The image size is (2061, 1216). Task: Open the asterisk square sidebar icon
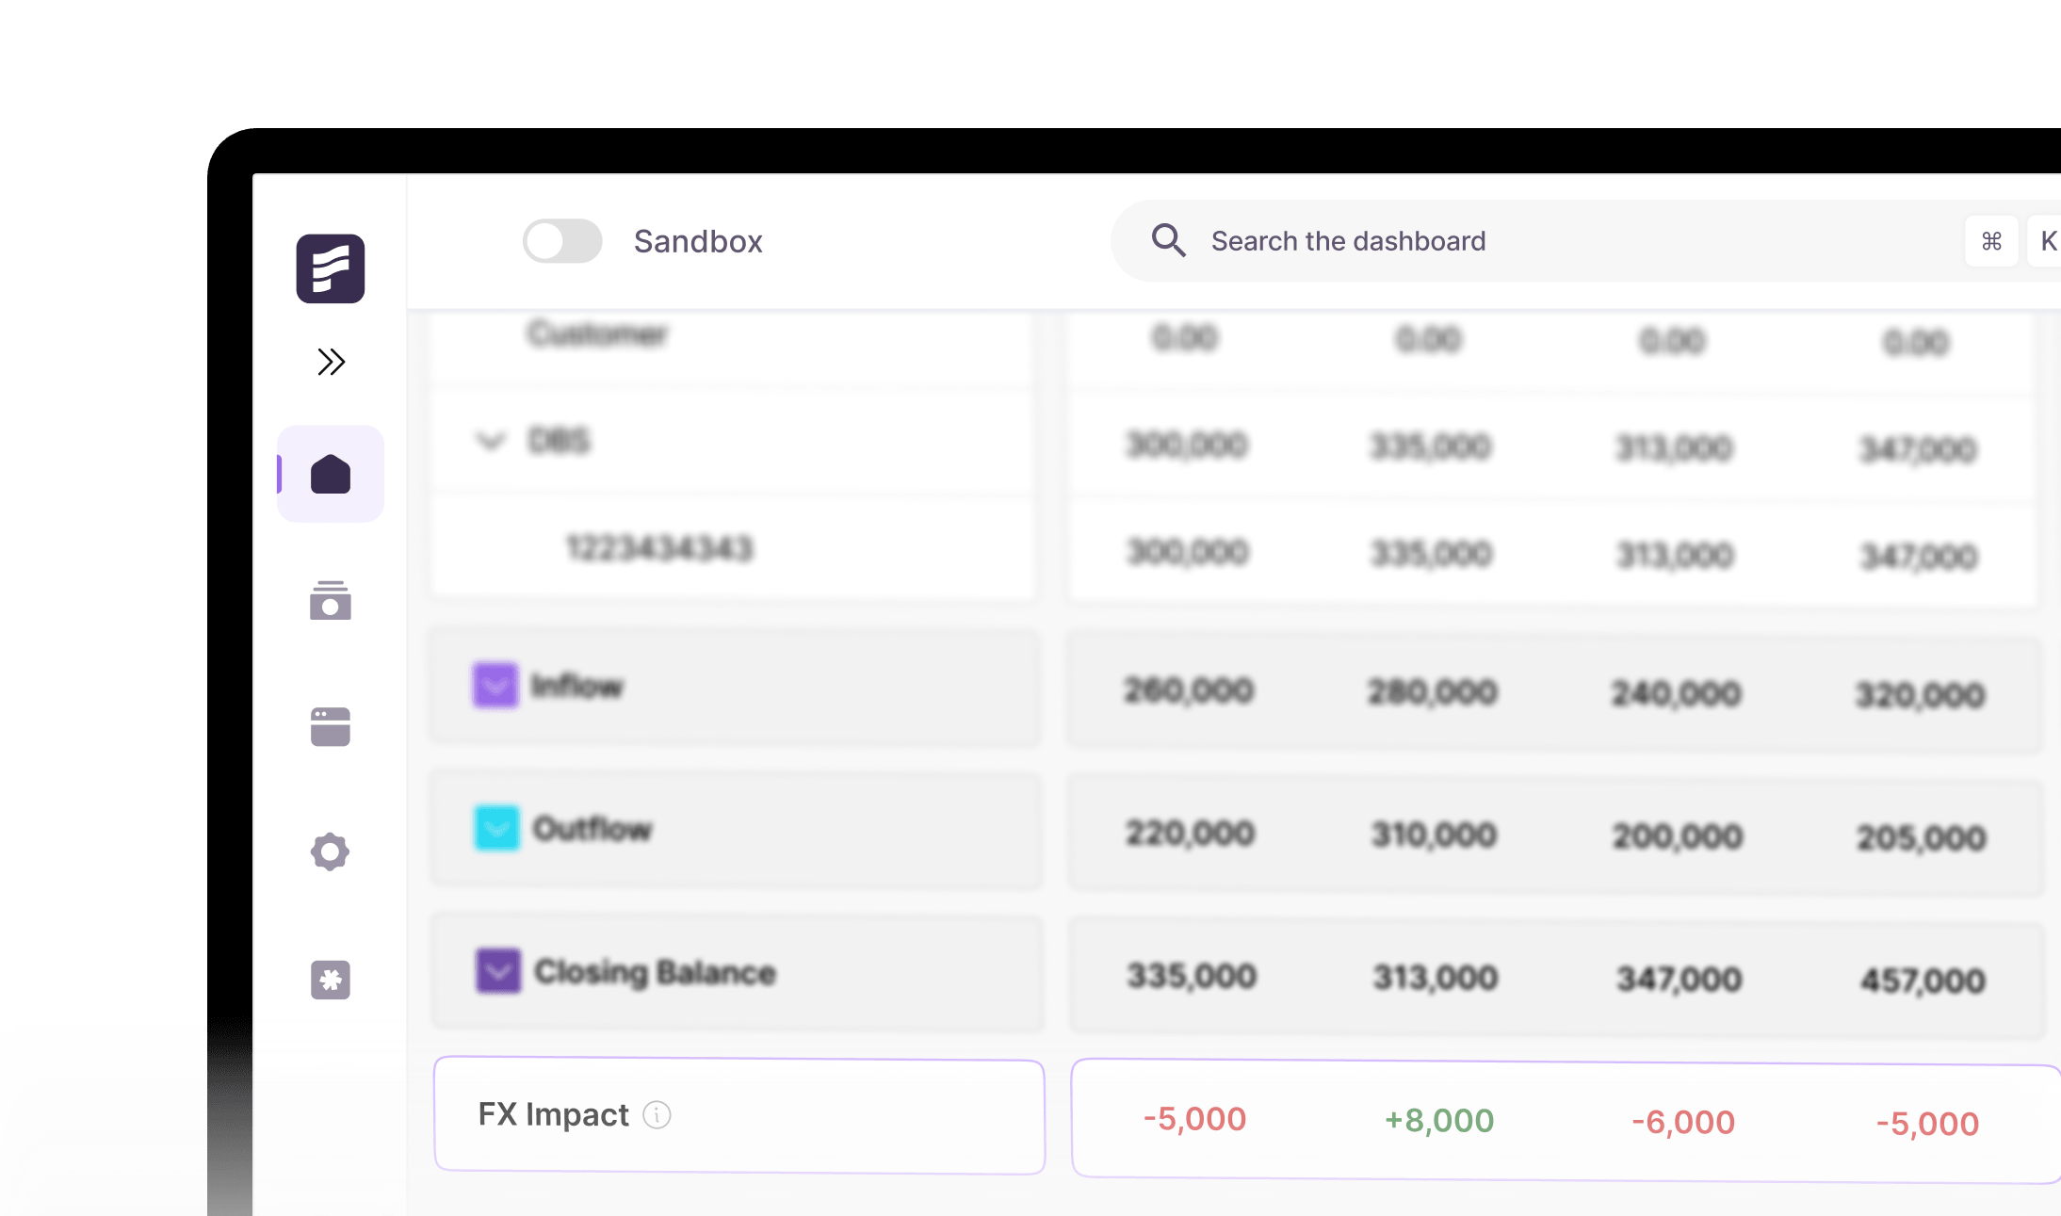[x=331, y=980]
